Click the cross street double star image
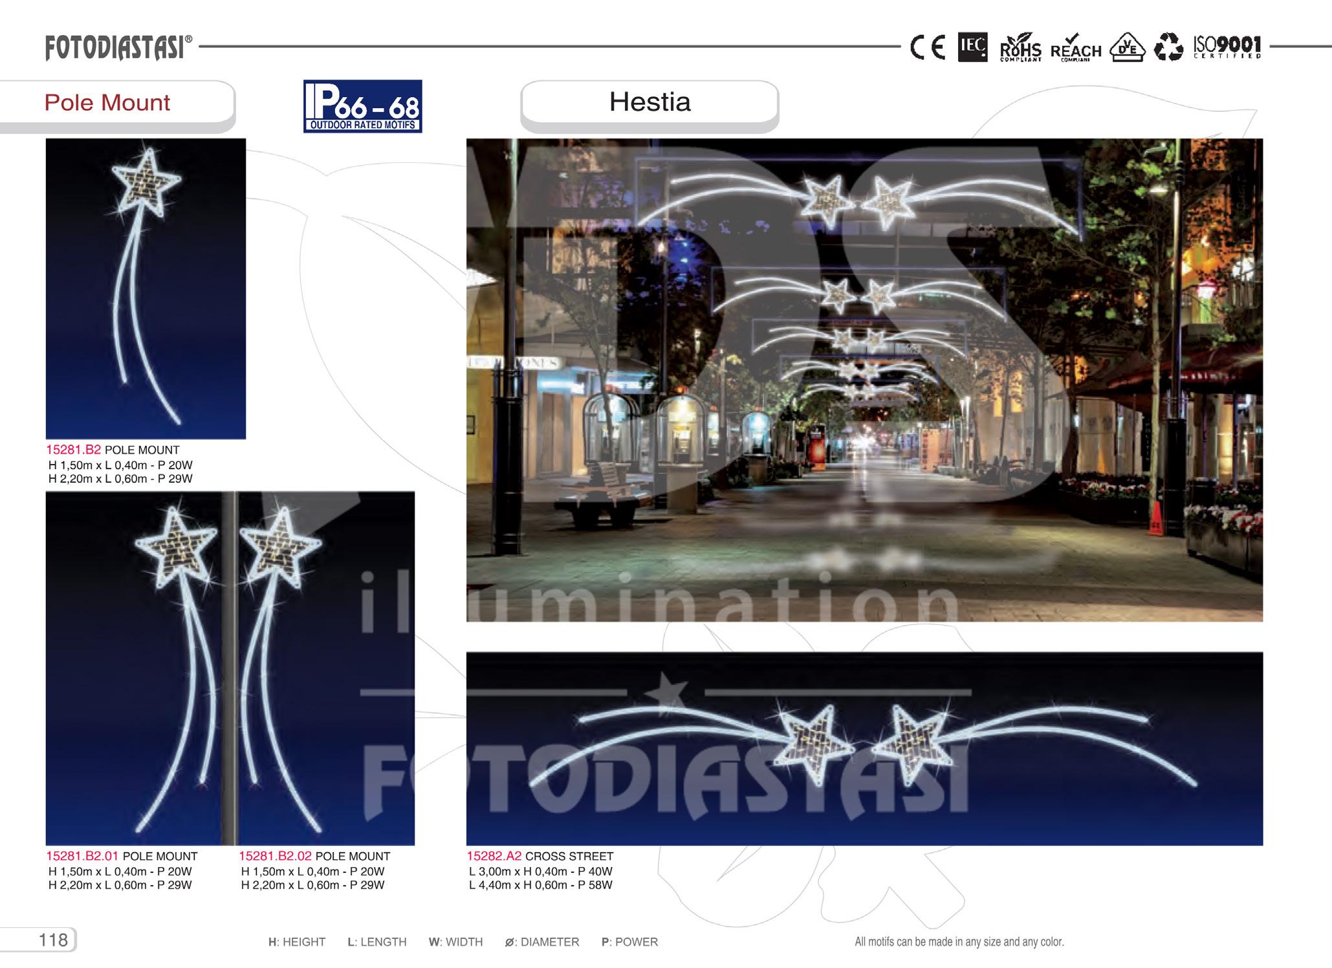 tap(864, 749)
